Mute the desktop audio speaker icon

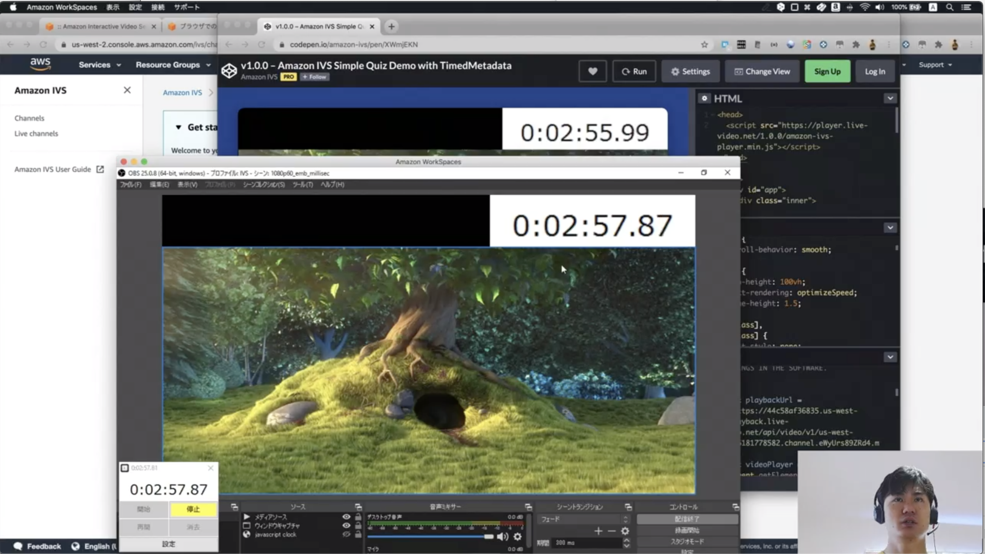pyautogui.click(x=502, y=536)
